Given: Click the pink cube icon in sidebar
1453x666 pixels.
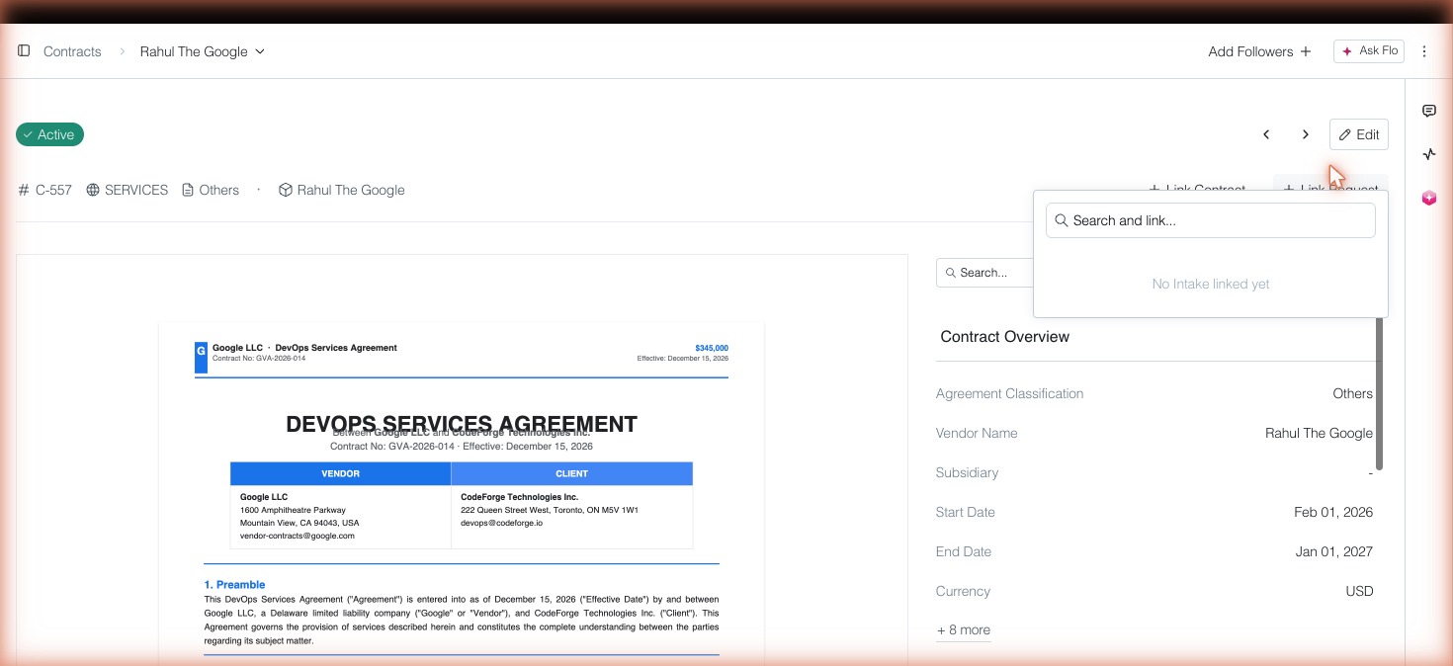Looking at the screenshot, I should tap(1429, 199).
